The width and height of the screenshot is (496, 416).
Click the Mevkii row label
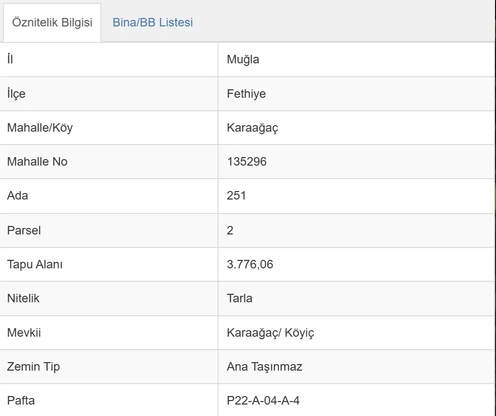tap(24, 333)
